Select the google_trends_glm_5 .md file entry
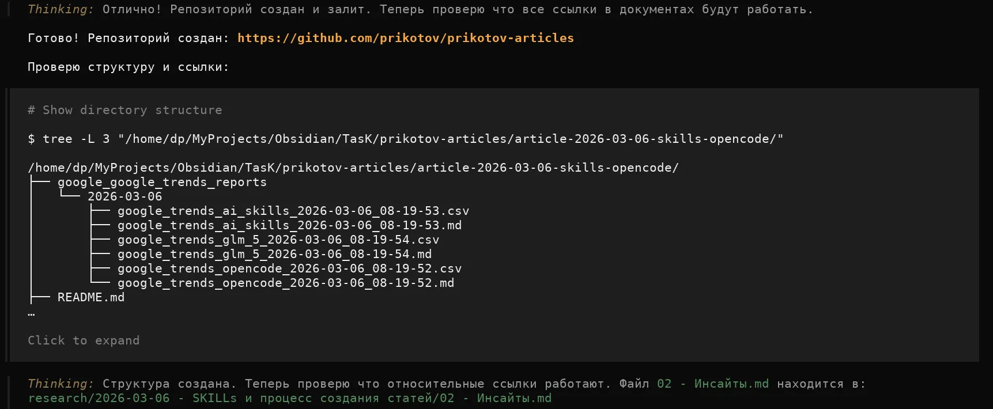This screenshot has width=993, height=409. coord(274,254)
